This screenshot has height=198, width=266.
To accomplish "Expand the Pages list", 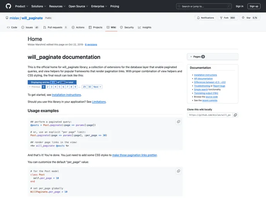I will tap(213, 57).
